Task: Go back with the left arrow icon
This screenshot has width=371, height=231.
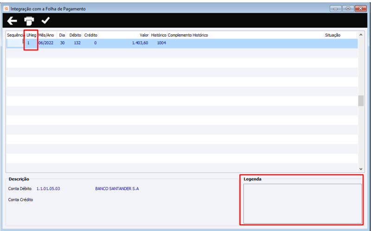Action: pos(12,21)
